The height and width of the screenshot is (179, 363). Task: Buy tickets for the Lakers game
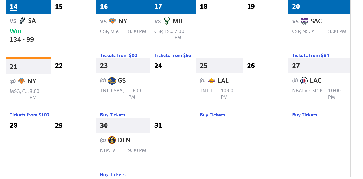click(212, 115)
